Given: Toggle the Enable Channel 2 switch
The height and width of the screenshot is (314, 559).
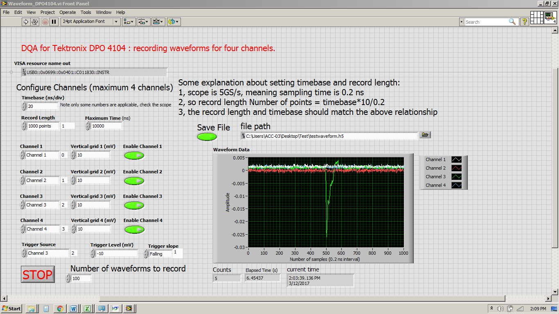Looking at the screenshot, I should [x=134, y=181].
